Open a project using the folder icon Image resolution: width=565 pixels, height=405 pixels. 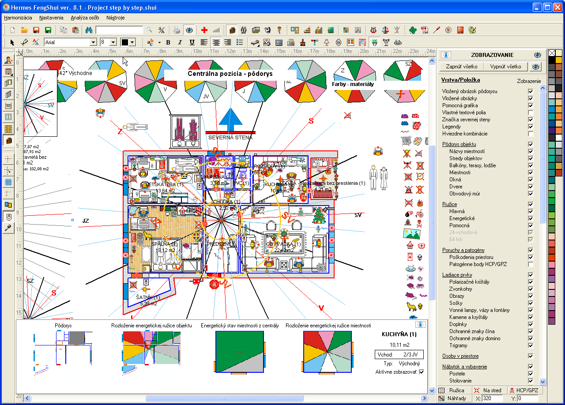pos(24,30)
